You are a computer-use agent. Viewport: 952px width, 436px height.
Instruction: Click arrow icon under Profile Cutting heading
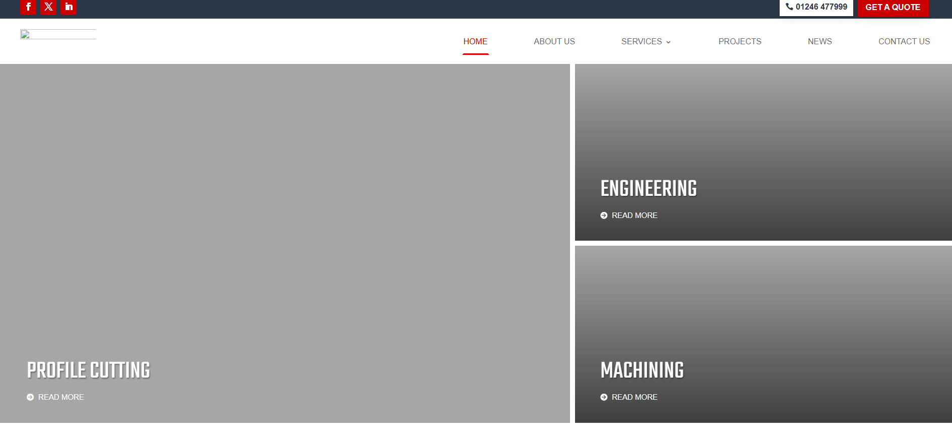pos(30,397)
